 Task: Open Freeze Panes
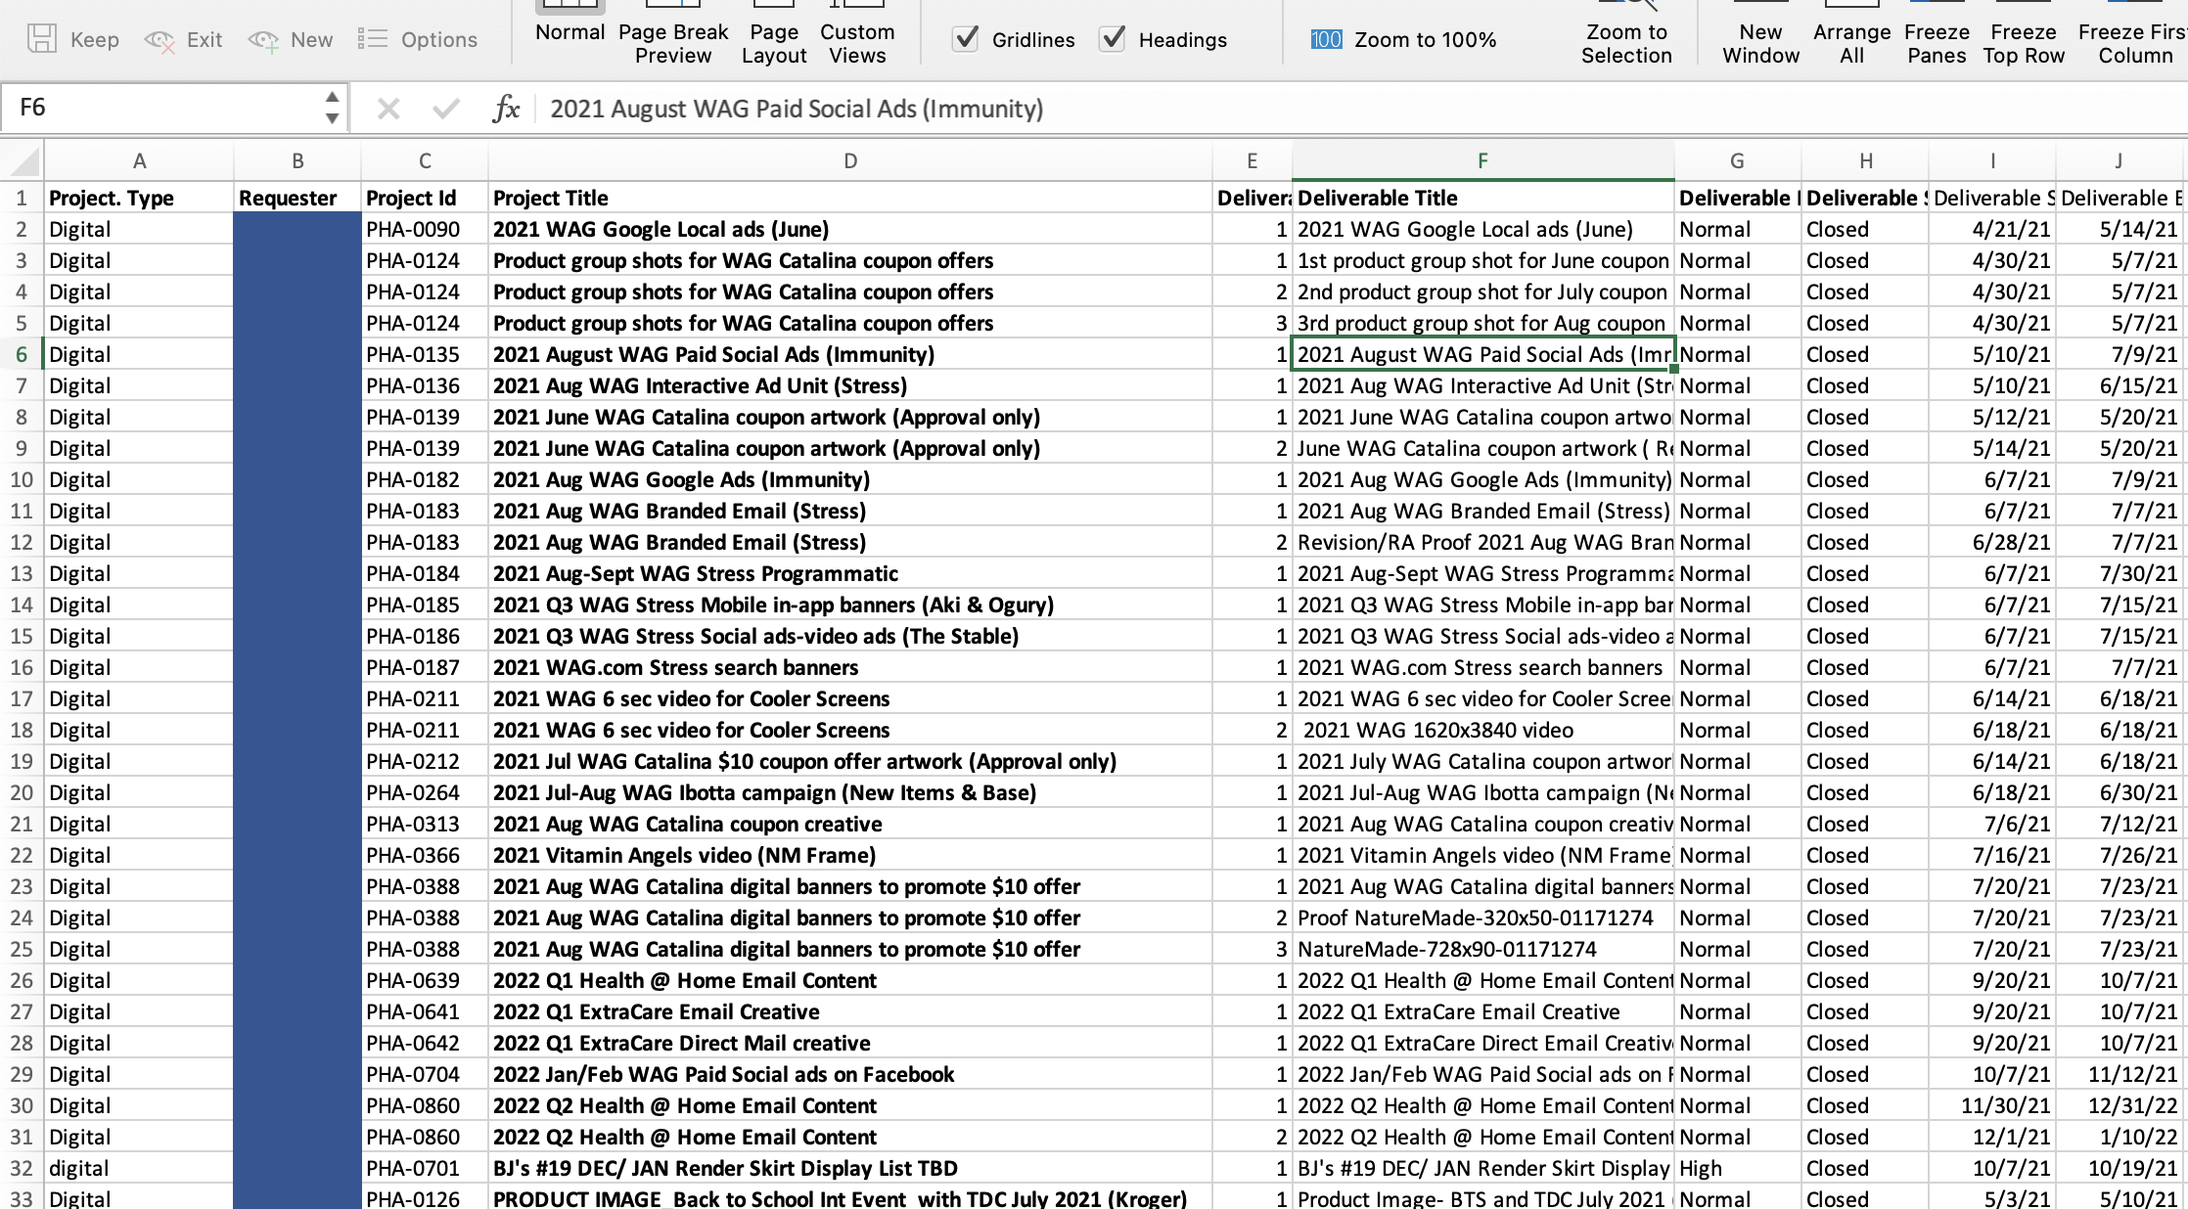pyautogui.click(x=1937, y=32)
